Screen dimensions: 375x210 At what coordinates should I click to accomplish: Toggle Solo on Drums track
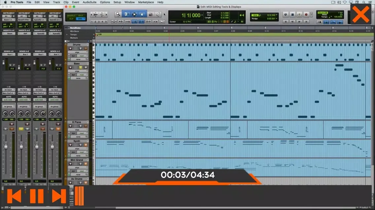[81, 49]
